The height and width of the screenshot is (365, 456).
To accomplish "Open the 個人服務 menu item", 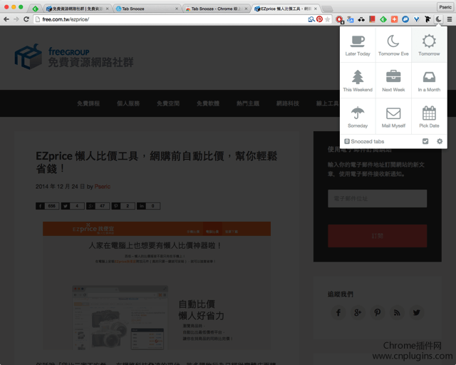I will tap(128, 103).
